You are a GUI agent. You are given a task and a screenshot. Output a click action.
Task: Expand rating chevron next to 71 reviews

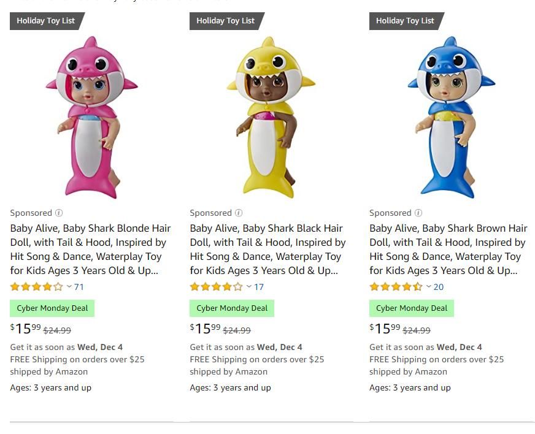pos(69,287)
